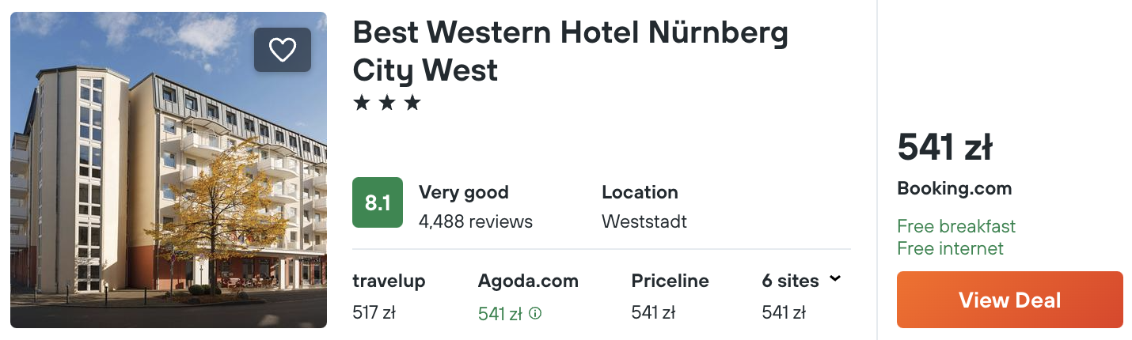Open the 4,488 reviews link
The image size is (1132, 340).
pos(476,221)
